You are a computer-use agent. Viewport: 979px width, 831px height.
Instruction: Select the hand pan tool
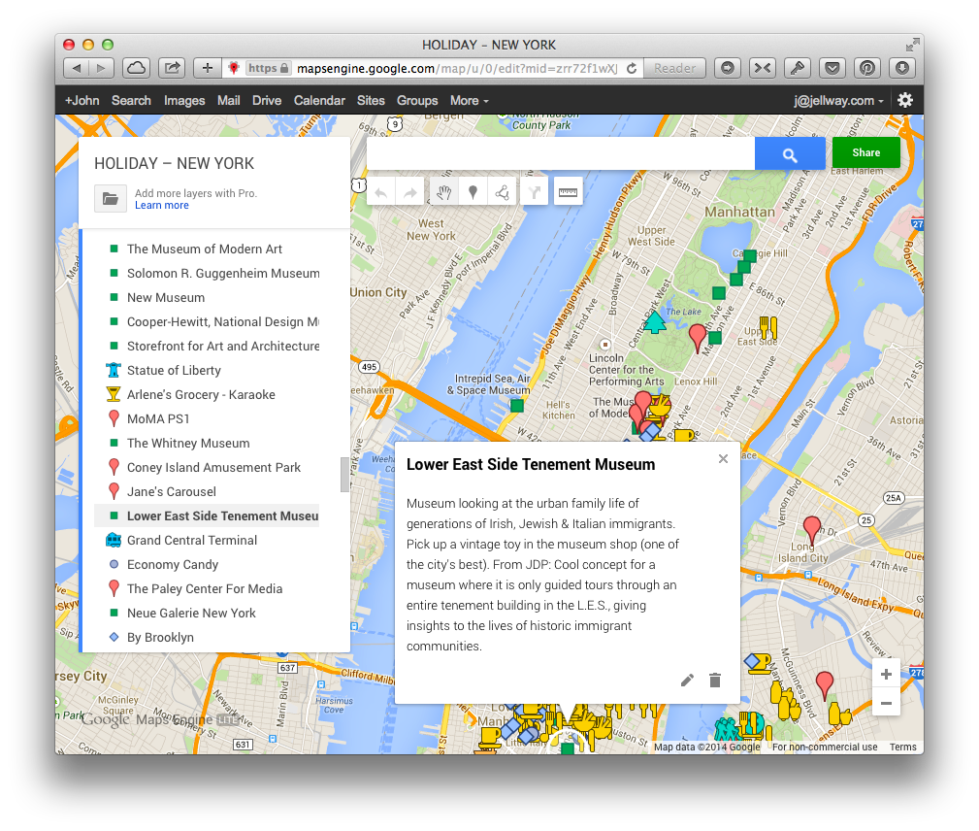click(x=444, y=192)
